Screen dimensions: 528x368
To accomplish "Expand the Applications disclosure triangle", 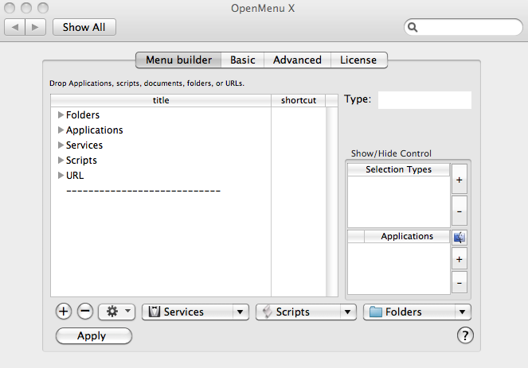I will 61,130.
